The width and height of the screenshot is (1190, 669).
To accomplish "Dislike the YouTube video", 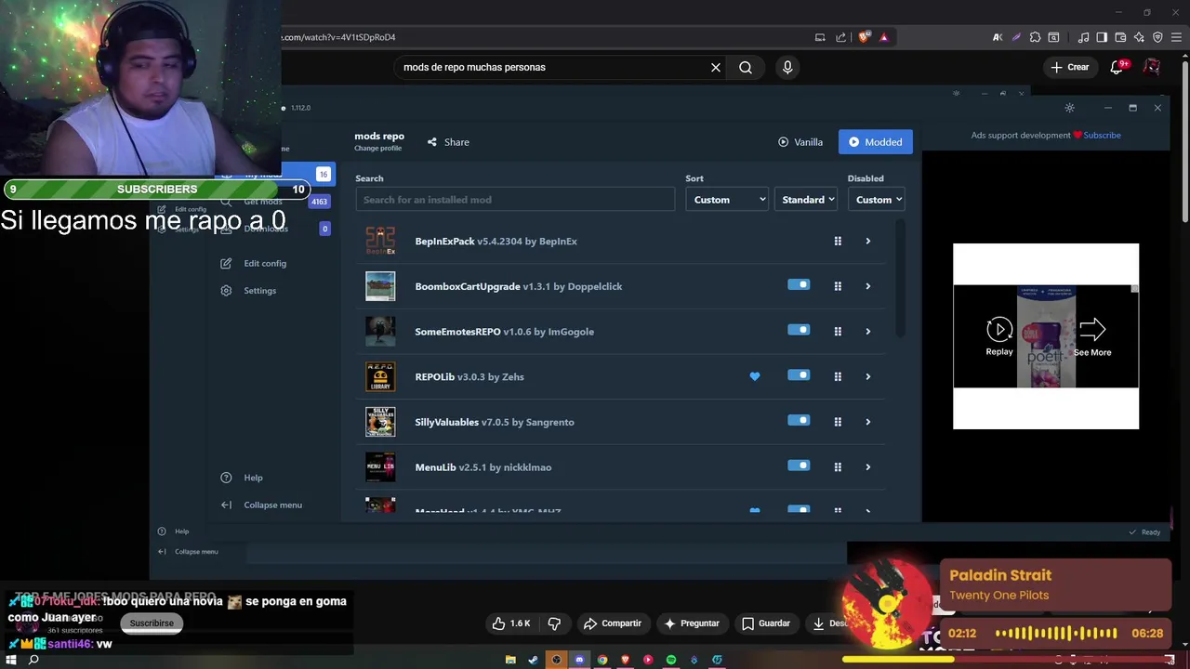I will pos(554,623).
